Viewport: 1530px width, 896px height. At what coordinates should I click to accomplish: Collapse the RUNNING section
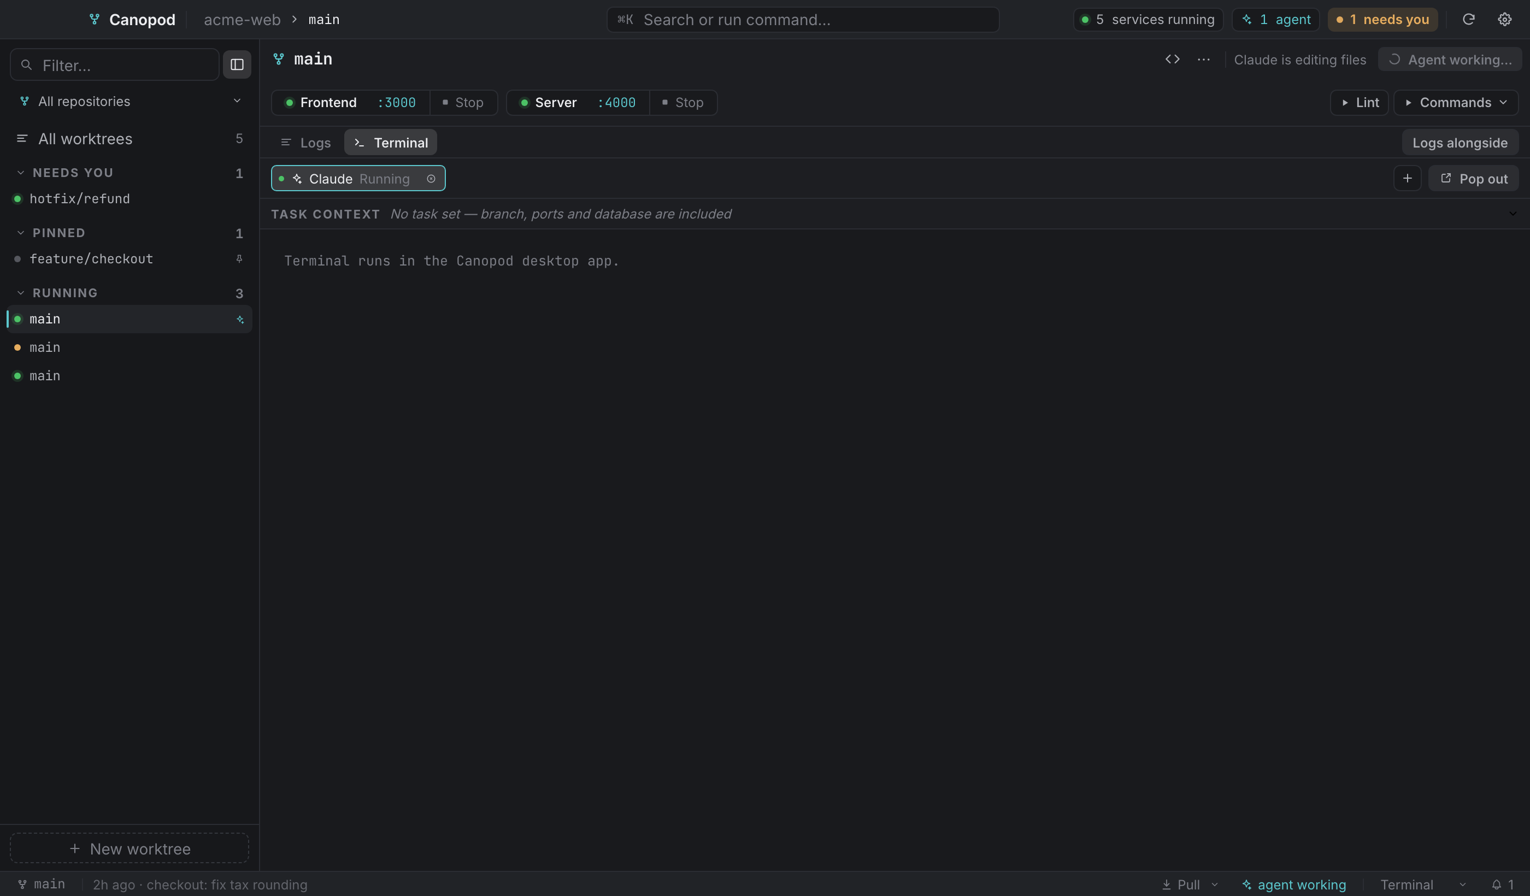[21, 293]
